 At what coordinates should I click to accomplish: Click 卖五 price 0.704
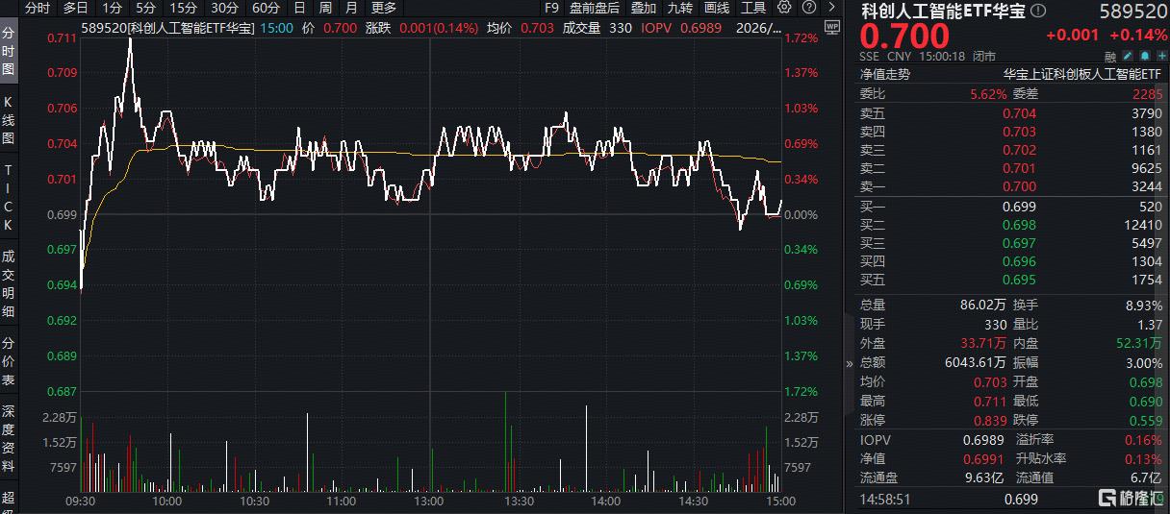pyautogui.click(x=1020, y=113)
